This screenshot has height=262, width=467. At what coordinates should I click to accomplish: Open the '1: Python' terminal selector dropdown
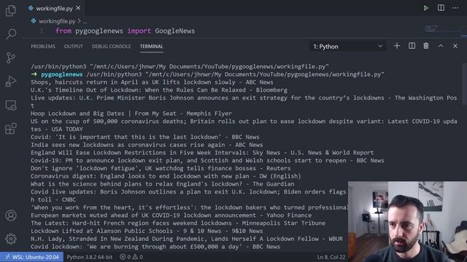347,47
